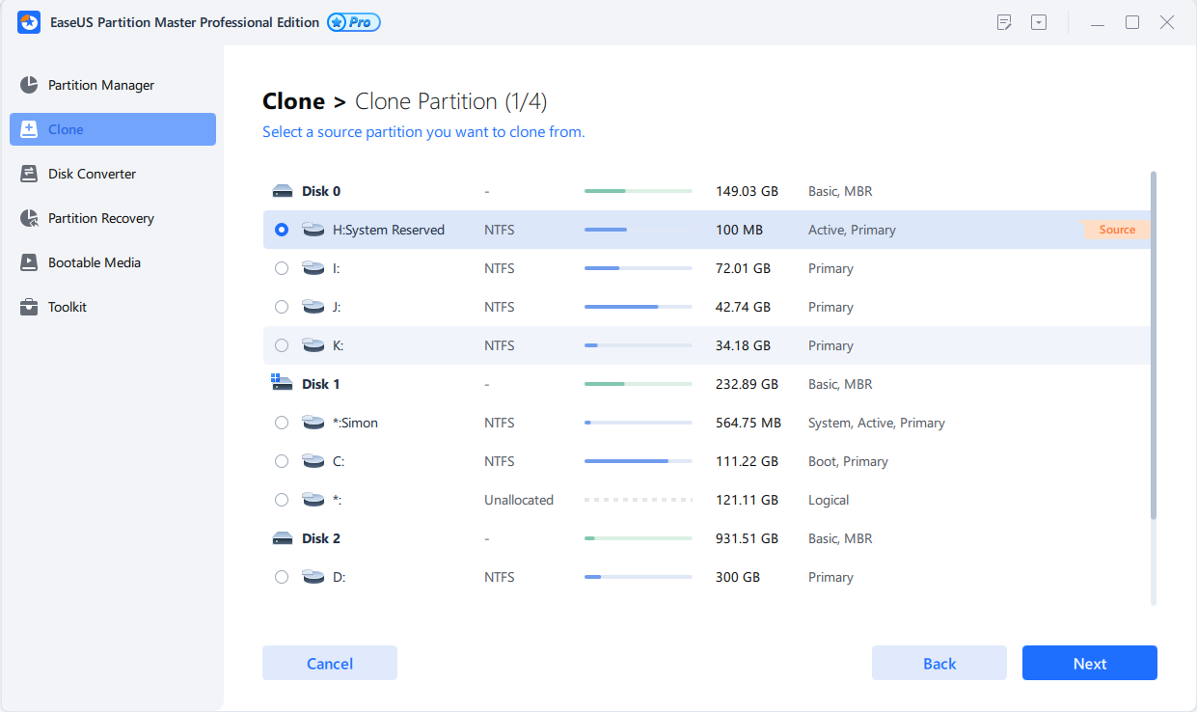The height and width of the screenshot is (712, 1197).
Task: Click the Pro badge in title bar
Action: [x=354, y=22]
